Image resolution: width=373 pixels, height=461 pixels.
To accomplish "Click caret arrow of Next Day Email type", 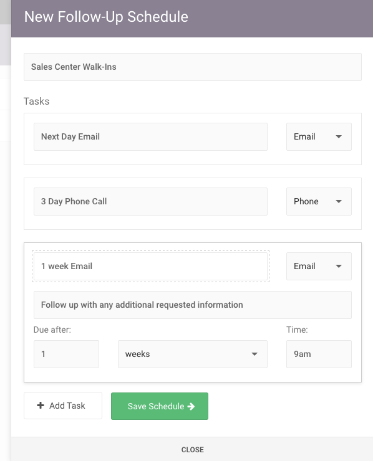I will [x=339, y=136].
